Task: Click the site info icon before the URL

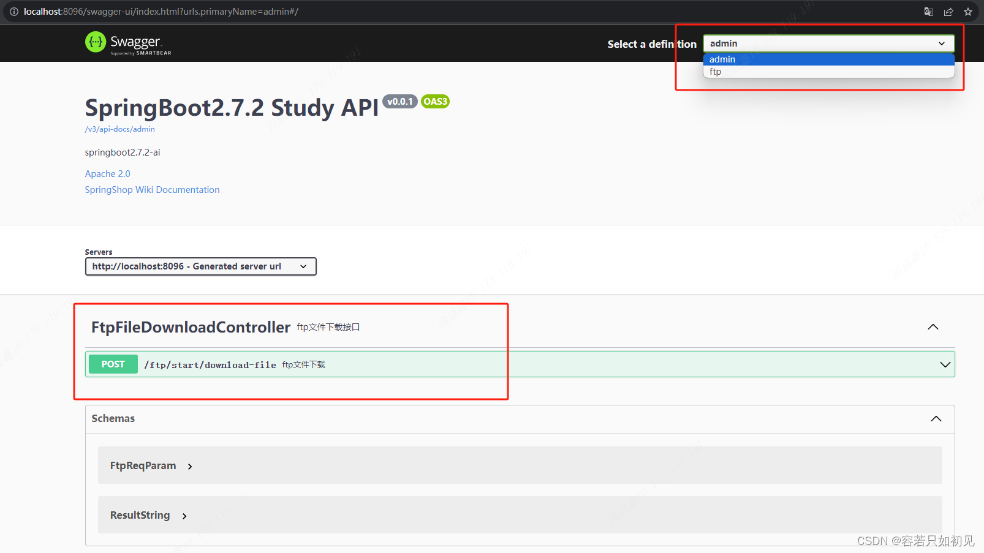Action: tap(13, 11)
